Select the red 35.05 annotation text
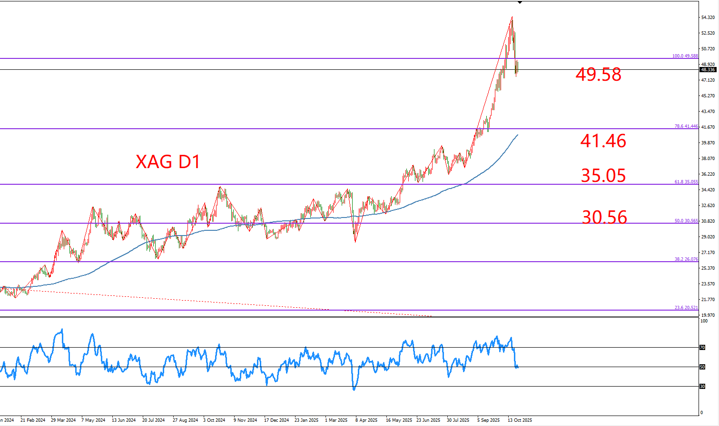The image size is (719, 426). tap(603, 176)
